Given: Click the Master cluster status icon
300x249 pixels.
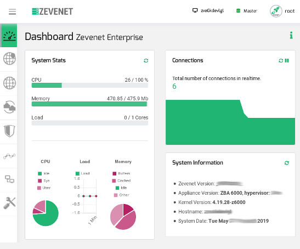Looking at the screenshot, I should [x=238, y=11].
